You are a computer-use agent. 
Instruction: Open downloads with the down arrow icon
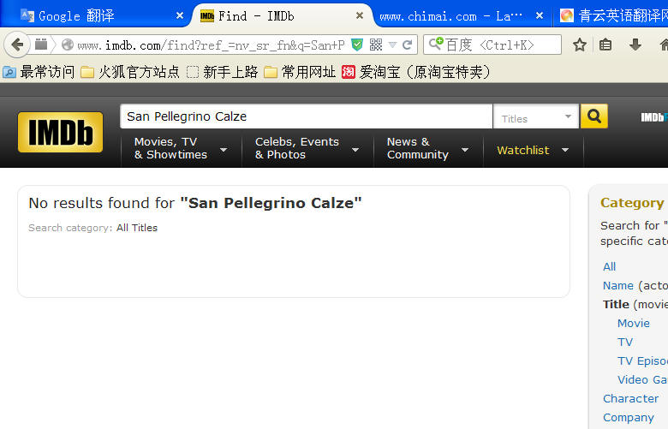(x=635, y=45)
